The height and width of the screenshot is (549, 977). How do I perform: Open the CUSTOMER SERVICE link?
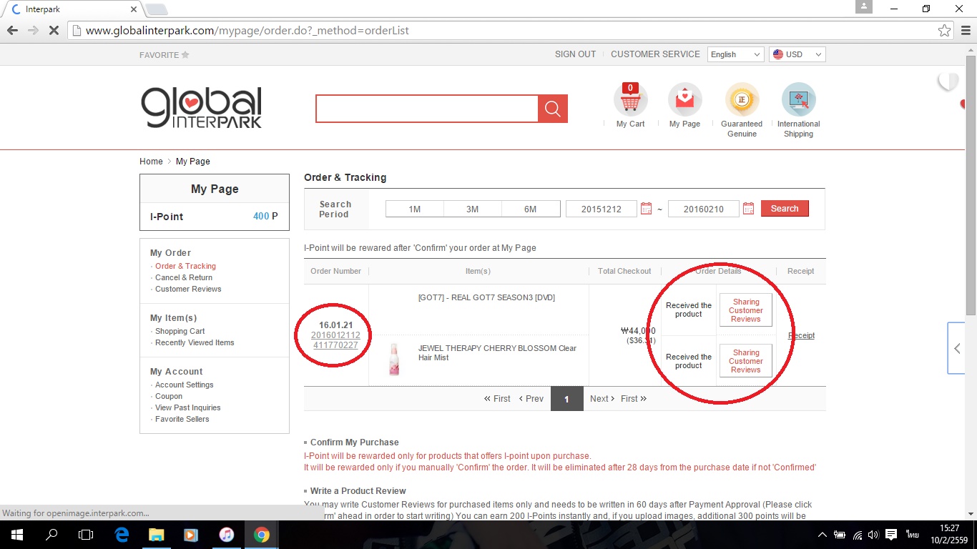tap(655, 54)
